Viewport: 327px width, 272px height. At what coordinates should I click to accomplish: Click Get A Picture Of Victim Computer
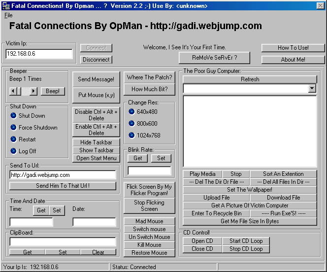click(250, 205)
